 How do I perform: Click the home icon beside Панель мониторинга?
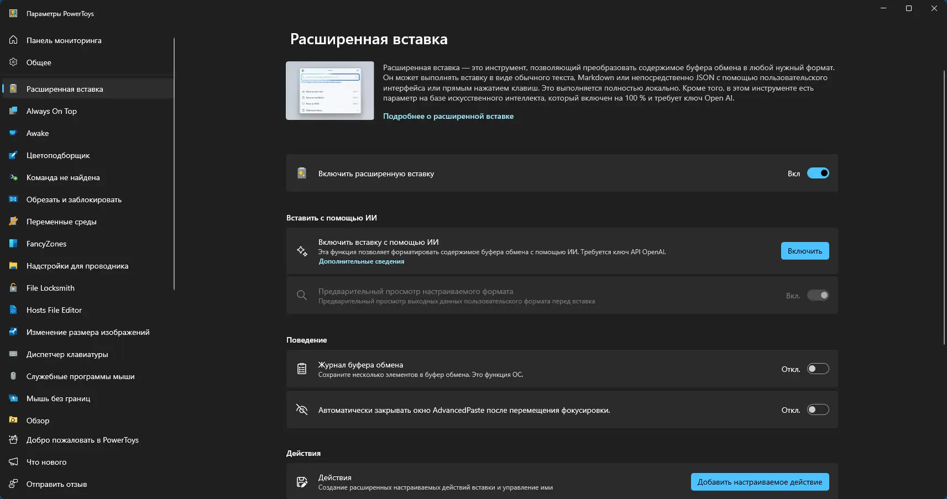pos(13,40)
